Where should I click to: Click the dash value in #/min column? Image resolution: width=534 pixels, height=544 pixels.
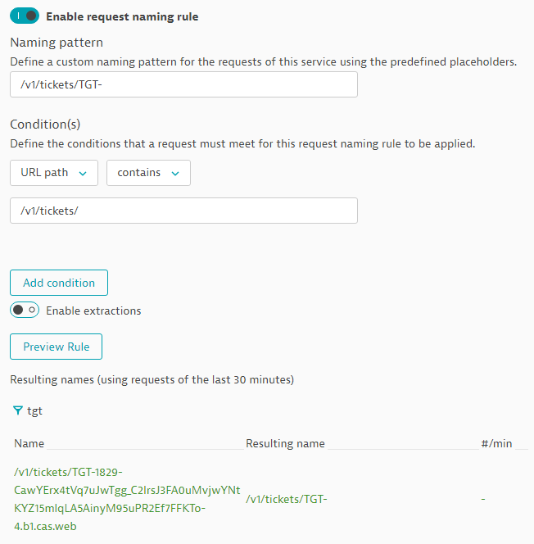[483, 499]
